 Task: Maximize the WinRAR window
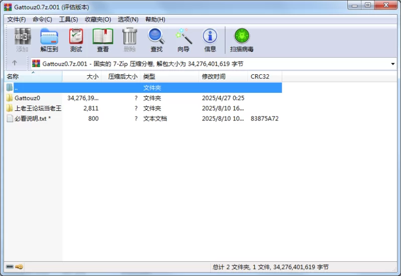click(368, 6)
